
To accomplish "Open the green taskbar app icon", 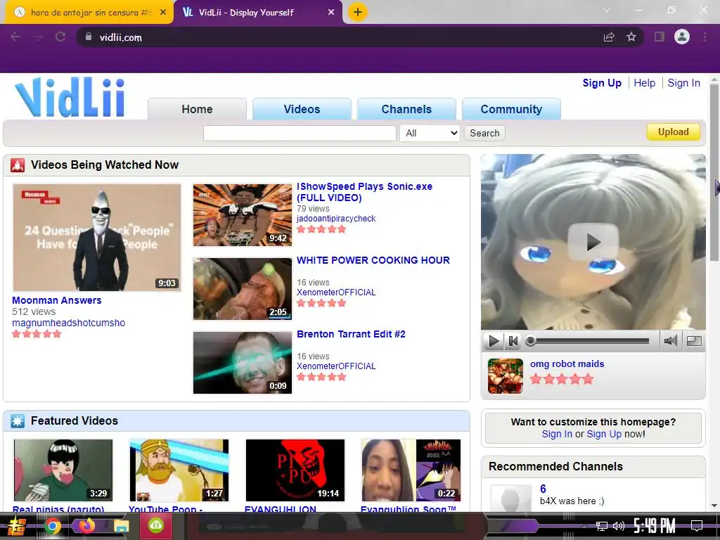I will (x=155, y=526).
